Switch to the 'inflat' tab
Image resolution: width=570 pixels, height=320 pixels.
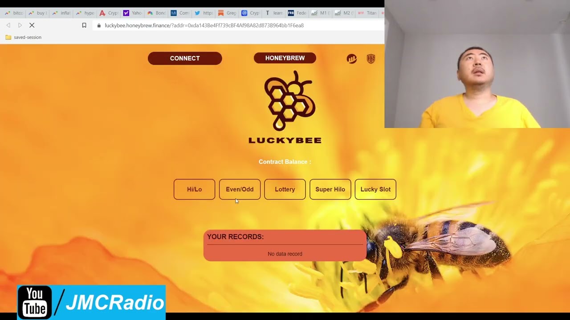(61, 13)
